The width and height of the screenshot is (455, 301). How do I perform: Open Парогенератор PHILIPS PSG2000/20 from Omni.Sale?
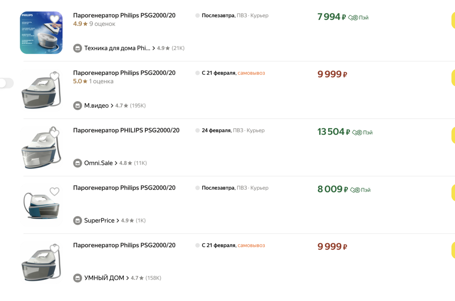(x=126, y=130)
